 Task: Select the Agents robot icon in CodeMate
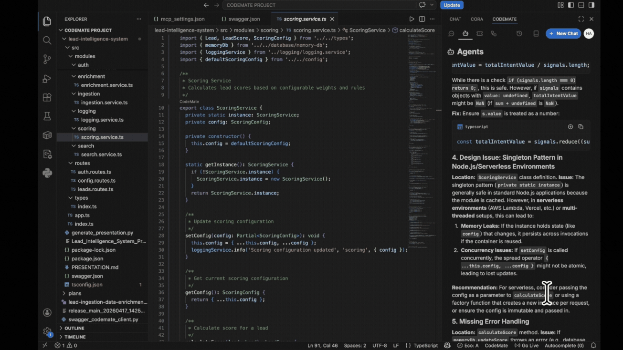coord(465,34)
